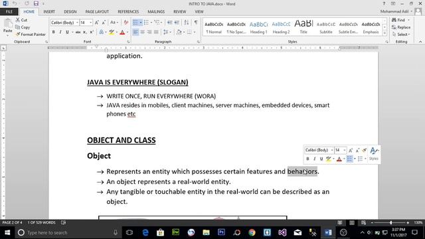The width and height of the screenshot is (425, 239).
Task: Switch to Web Layout view in status bar
Action: click(364, 223)
